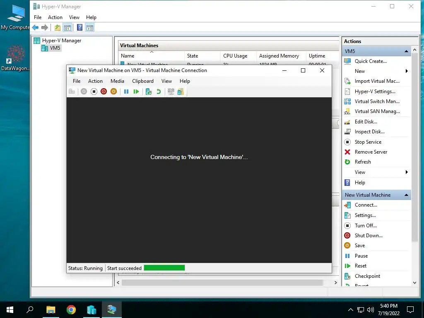Click the Enhanced Session toolbar icon
The image size is (424, 318).
pos(171,92)
